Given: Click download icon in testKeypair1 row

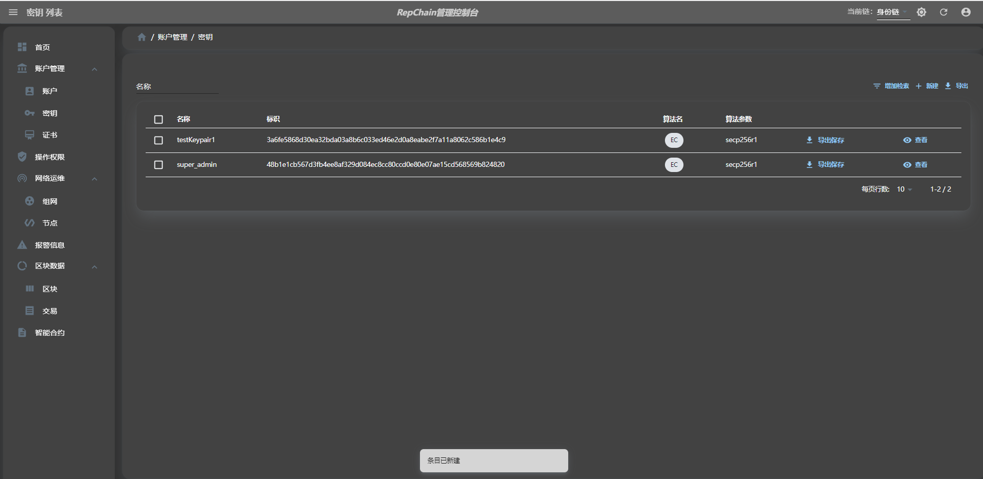Looking at the screenshot, I should tap(810, 140).
